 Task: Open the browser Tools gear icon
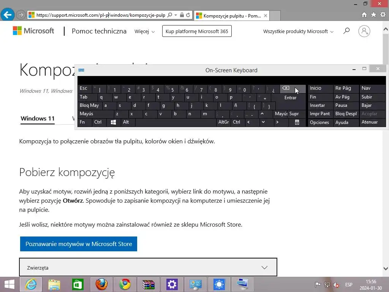click(383, 15)
